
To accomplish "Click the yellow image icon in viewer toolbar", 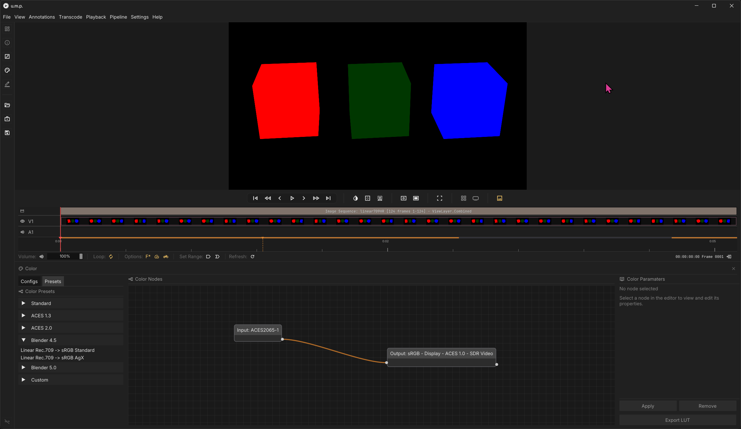I will 499,198.
